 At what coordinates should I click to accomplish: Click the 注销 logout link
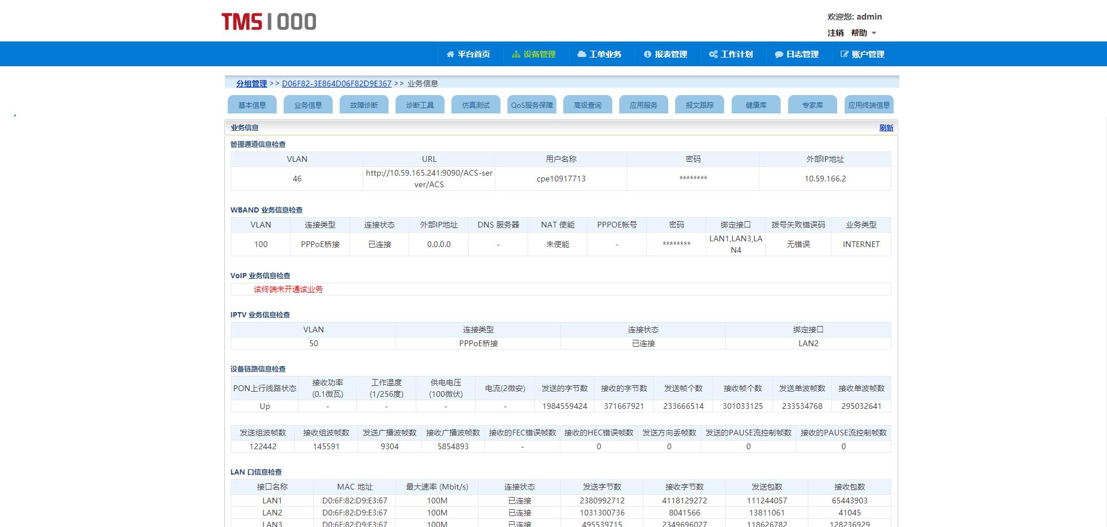[x=835, y=33]
